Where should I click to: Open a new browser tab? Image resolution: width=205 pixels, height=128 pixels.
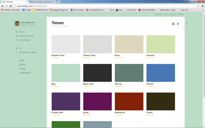(59, 2)
